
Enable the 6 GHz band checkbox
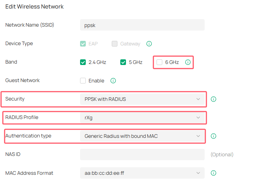(159, 62)
